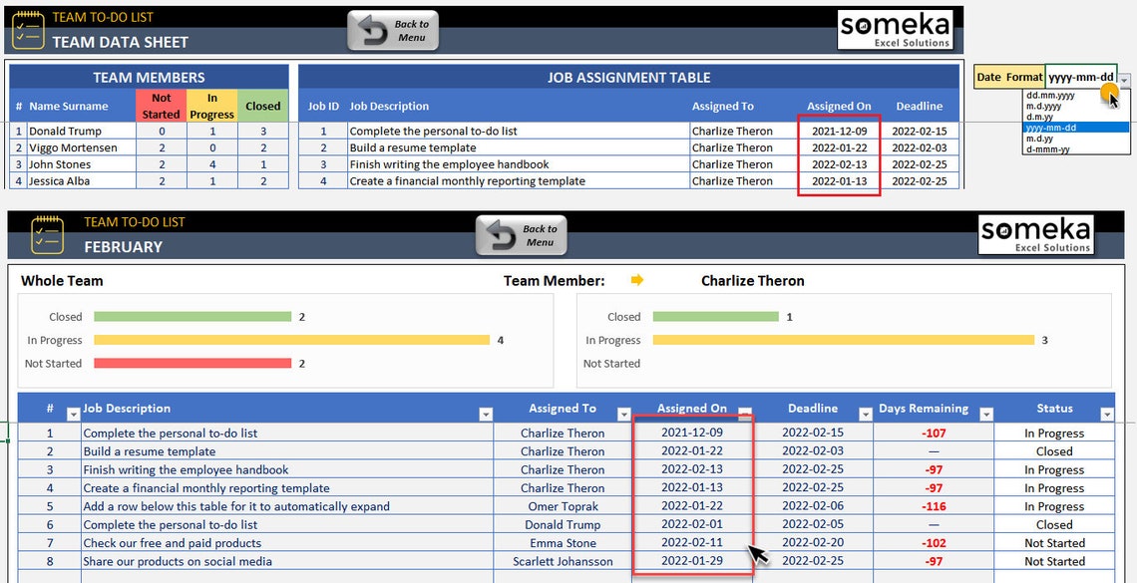Open the Date Format dropdown arrow

(x=1124, y=81)
